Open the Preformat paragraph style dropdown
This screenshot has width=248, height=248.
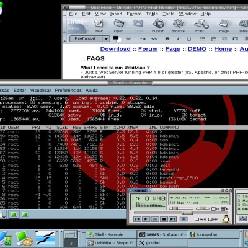coord(89,38)
